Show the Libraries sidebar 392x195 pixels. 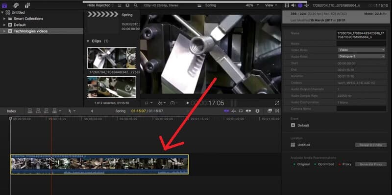click(4, 5)
